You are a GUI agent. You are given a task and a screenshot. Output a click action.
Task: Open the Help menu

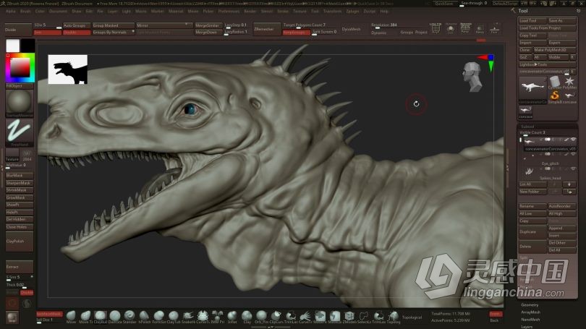coord(384,11)
